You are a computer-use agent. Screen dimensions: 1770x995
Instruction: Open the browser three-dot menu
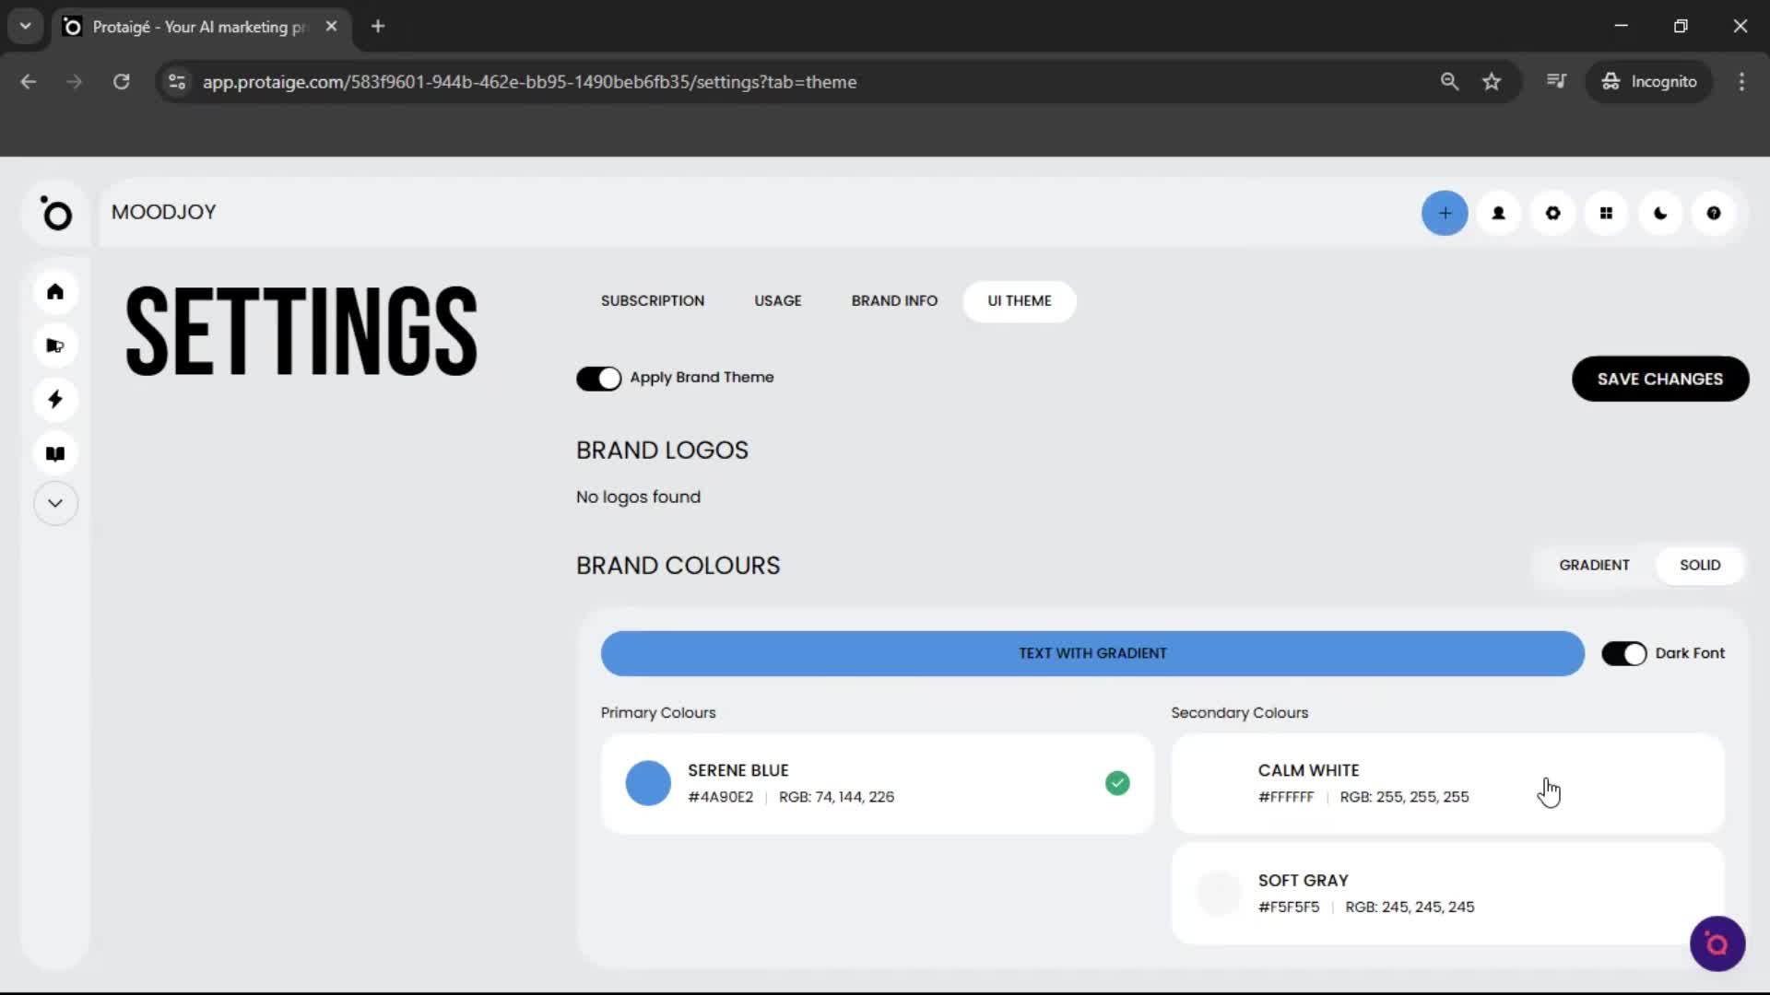pyautogui.click(x=1741, y=81)
